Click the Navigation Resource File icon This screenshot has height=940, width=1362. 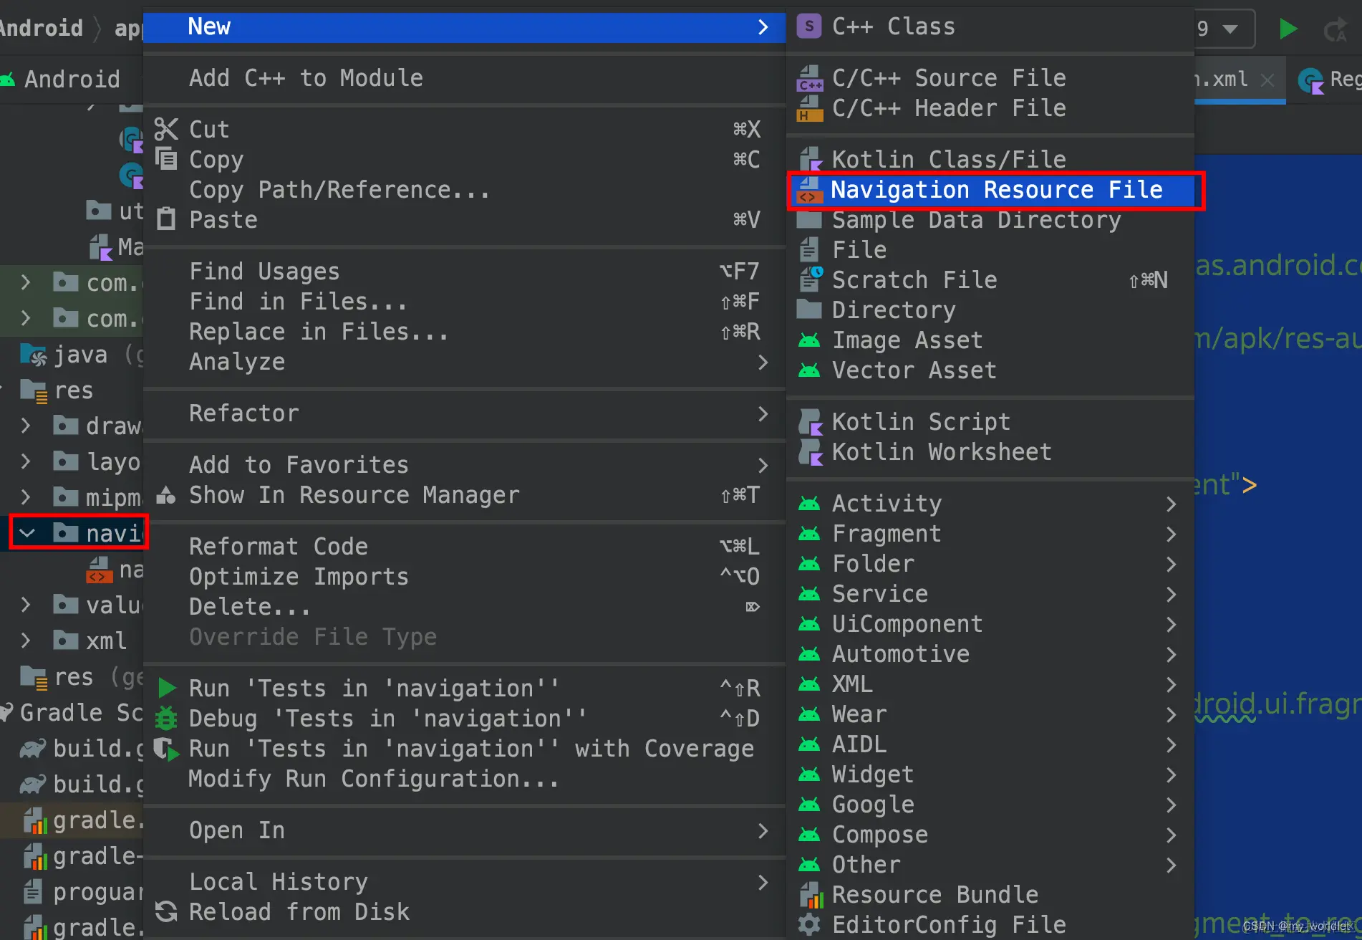[x=809, y=190]
